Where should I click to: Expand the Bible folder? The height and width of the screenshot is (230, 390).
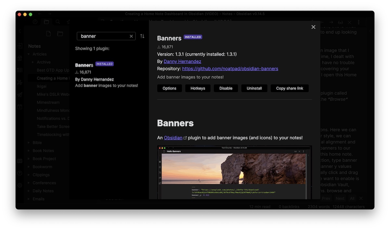coord(29,143)
